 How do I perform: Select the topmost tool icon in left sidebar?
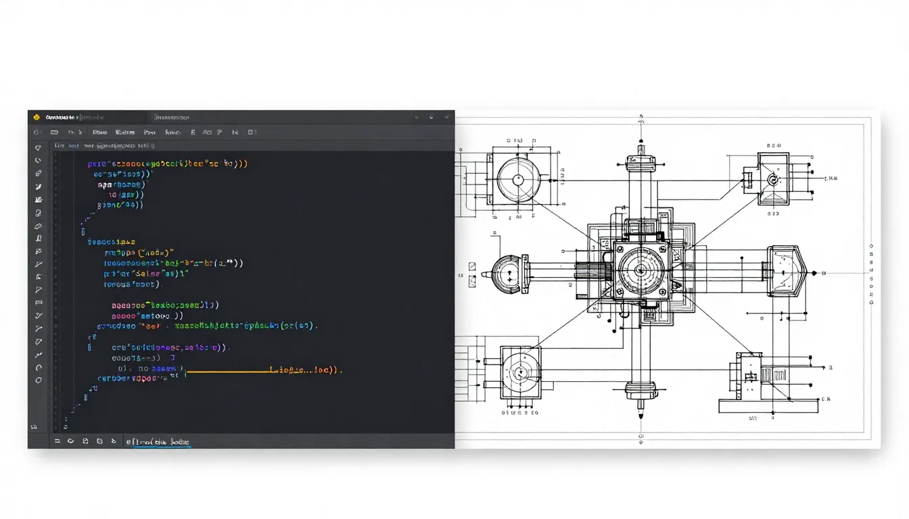[x=38, y=147]
